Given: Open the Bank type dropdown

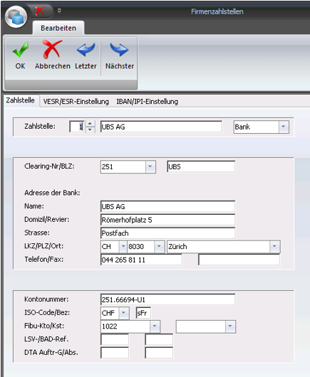Looking at the screenshot, I should [284, 127].
